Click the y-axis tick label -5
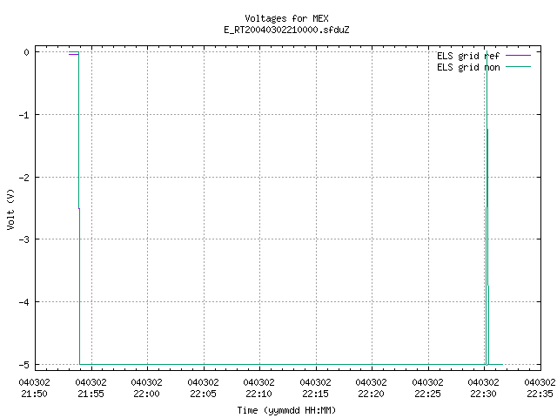The width and height of the screenshot is (557, 418). point(23,365)
